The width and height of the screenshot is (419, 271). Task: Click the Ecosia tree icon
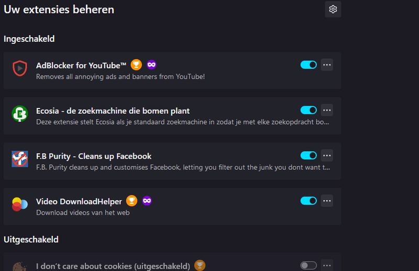click(x=20, y=114)
